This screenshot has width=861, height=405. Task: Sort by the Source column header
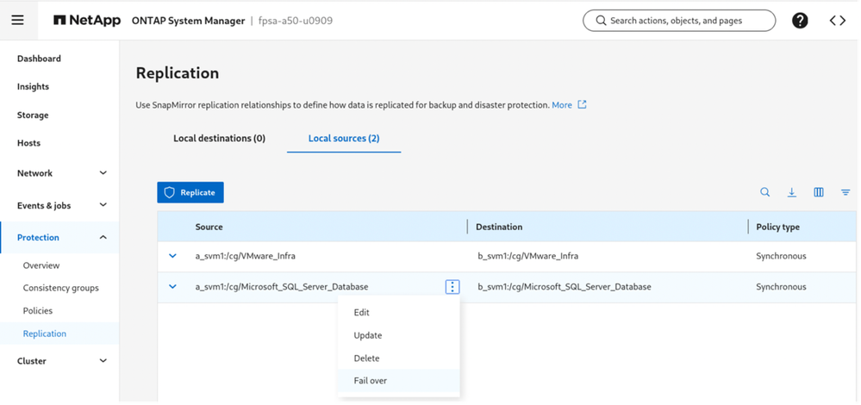[x=209, y=227]
